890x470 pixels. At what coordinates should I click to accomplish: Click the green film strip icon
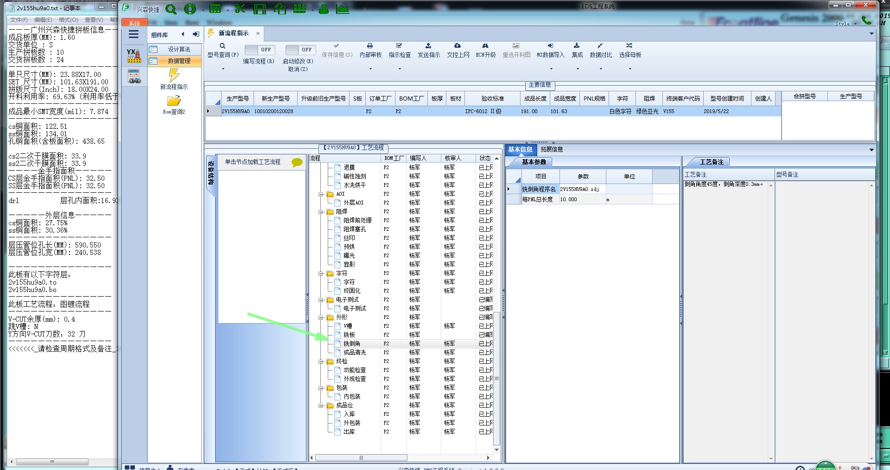point(260,9)
